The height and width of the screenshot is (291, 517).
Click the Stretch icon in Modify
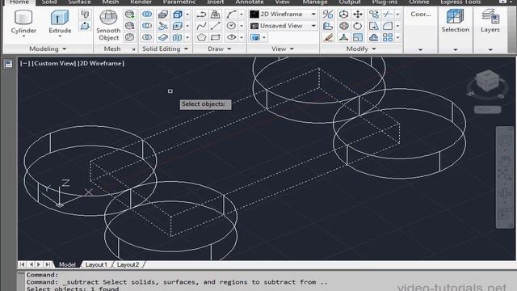[x=373, y=26]
